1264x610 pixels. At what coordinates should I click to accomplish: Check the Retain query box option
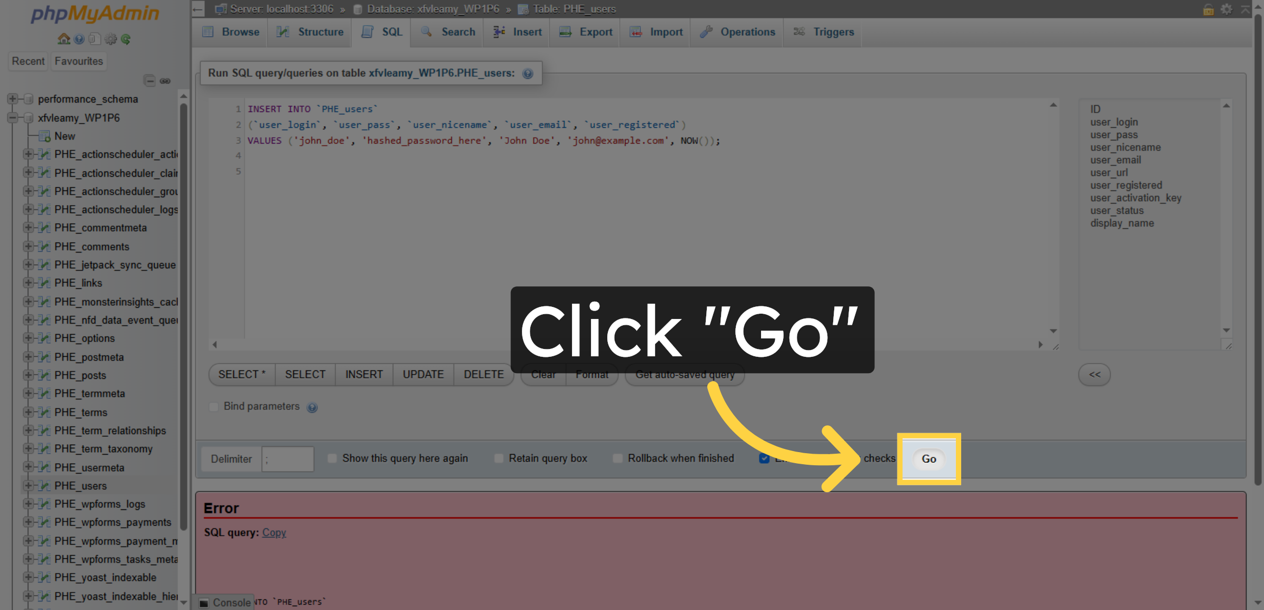point(498,458)
